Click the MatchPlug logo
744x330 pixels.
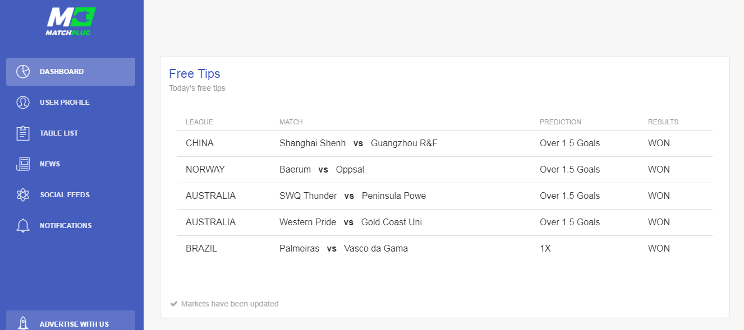tap(71, 21)
